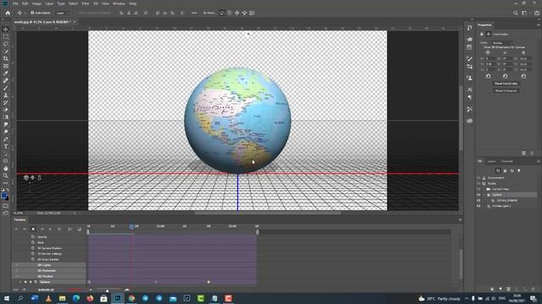The width and height of the screenshot is (542, 304).
Task: Select the Move tool
Action: click(x=6, y=30)
